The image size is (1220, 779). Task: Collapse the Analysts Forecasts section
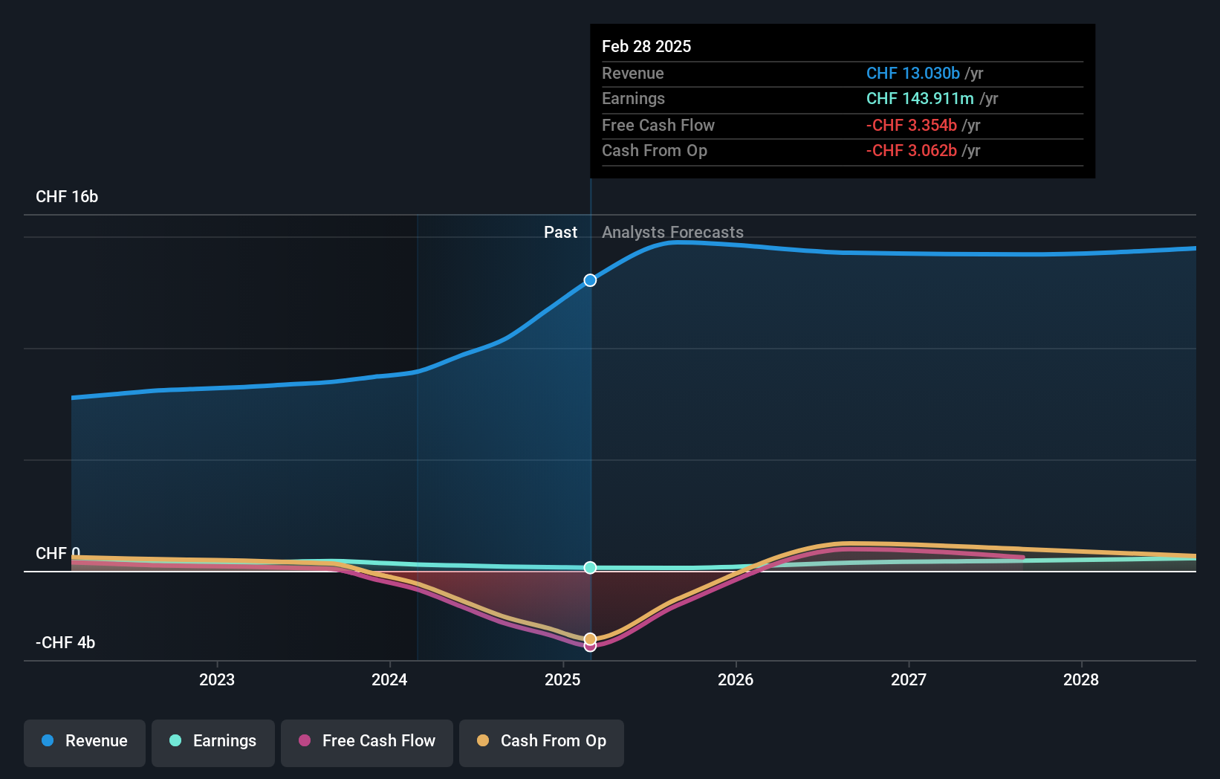672,232
